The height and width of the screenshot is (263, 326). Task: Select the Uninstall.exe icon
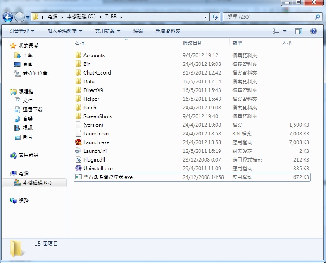pos(79,168)
